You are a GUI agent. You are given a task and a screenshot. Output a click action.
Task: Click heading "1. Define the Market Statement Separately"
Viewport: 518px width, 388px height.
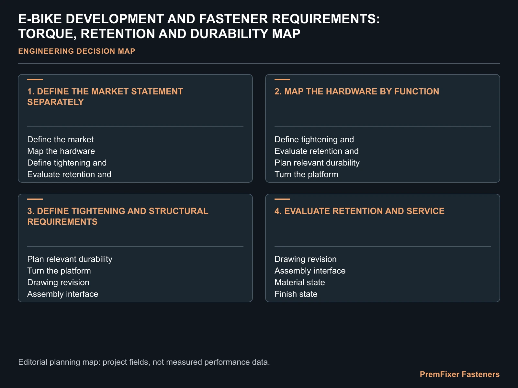tap(105, 97)
